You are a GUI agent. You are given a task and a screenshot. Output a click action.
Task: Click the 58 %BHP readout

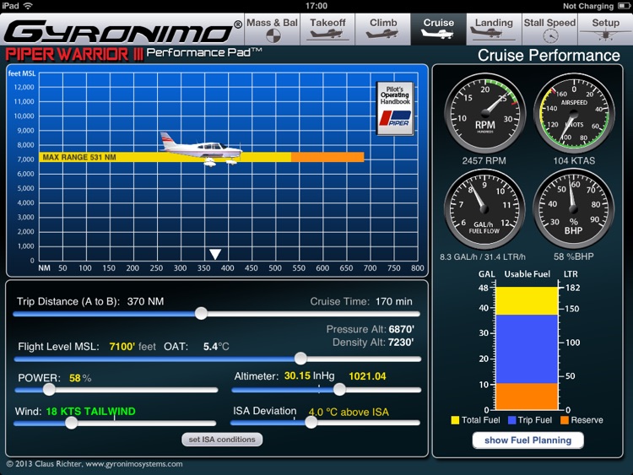[x=574, y=256]
